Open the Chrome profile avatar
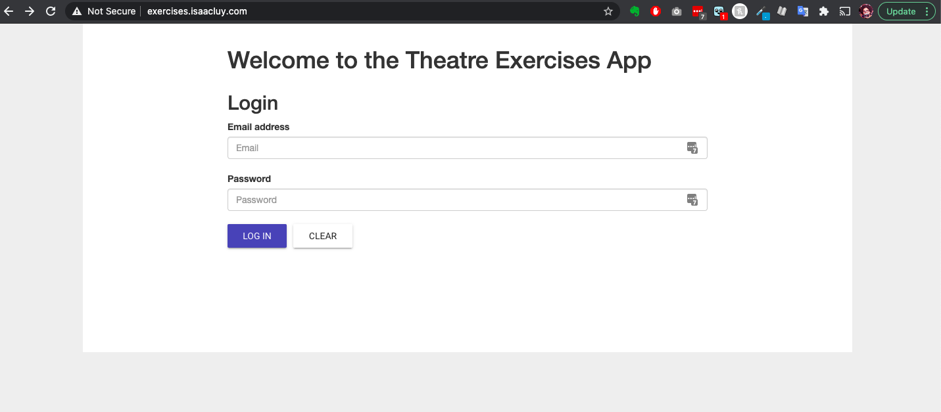Screen dimensions: 941x412 (866, 11)
